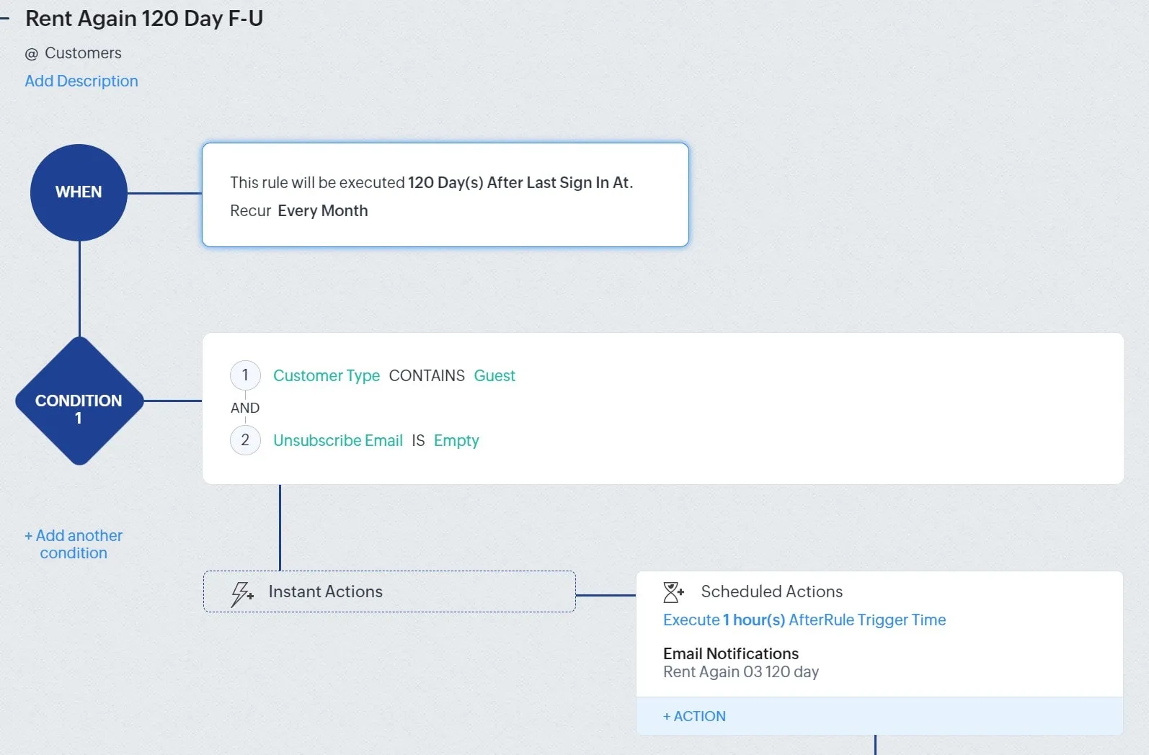The width and height of the screenshot is (1149, 755).
Task: Click the CONTAINS operator text
Action: pyautogui.click(x=427, y=375)
